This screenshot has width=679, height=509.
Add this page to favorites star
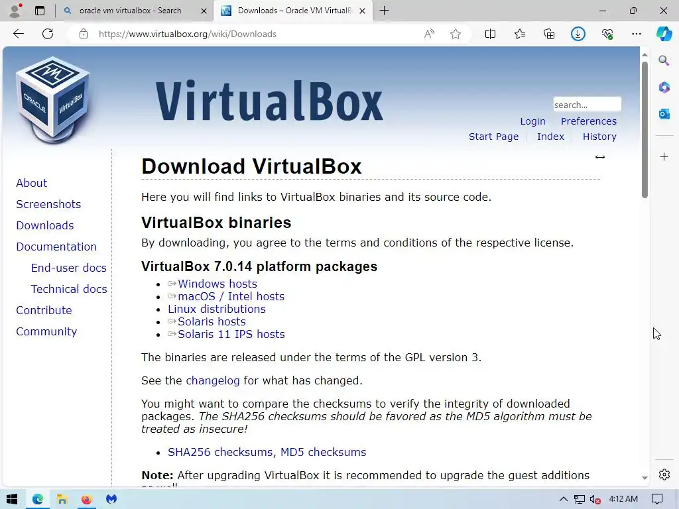pyautogui.click(x=455, y=34)
